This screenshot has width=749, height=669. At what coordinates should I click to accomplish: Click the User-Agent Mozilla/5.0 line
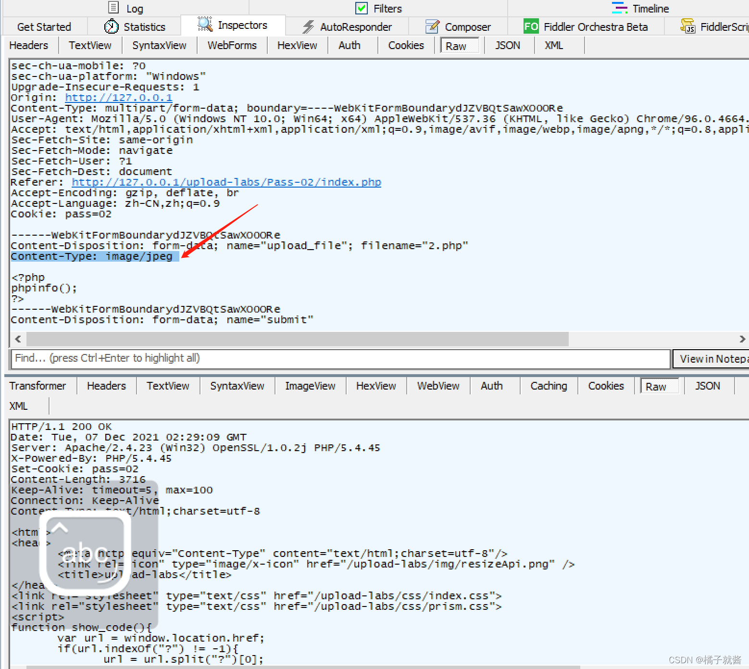(379, 119)
